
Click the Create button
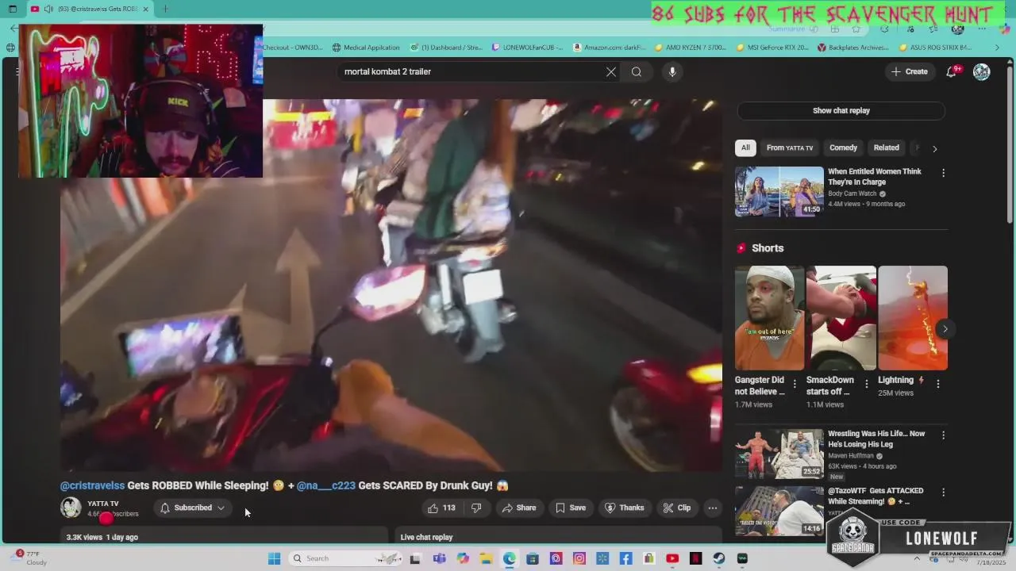[910, 71]
